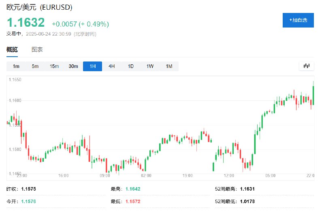Click the 19:00 time axis label
Screen dimensions: 324x212
(188, 176)
